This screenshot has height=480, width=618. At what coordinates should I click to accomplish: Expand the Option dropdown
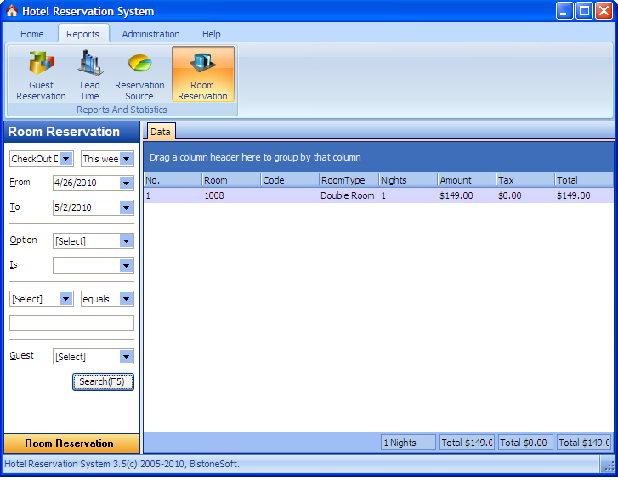pyautogui.click(x=126, y=241)
